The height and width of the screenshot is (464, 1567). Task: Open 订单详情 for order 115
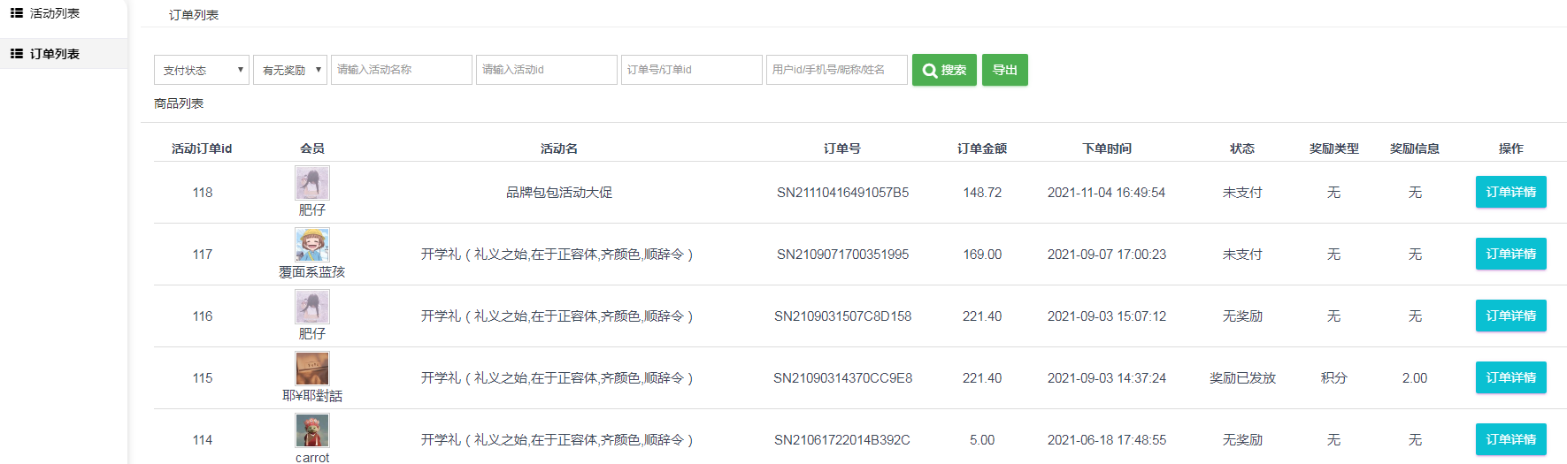click(1510, 377)
